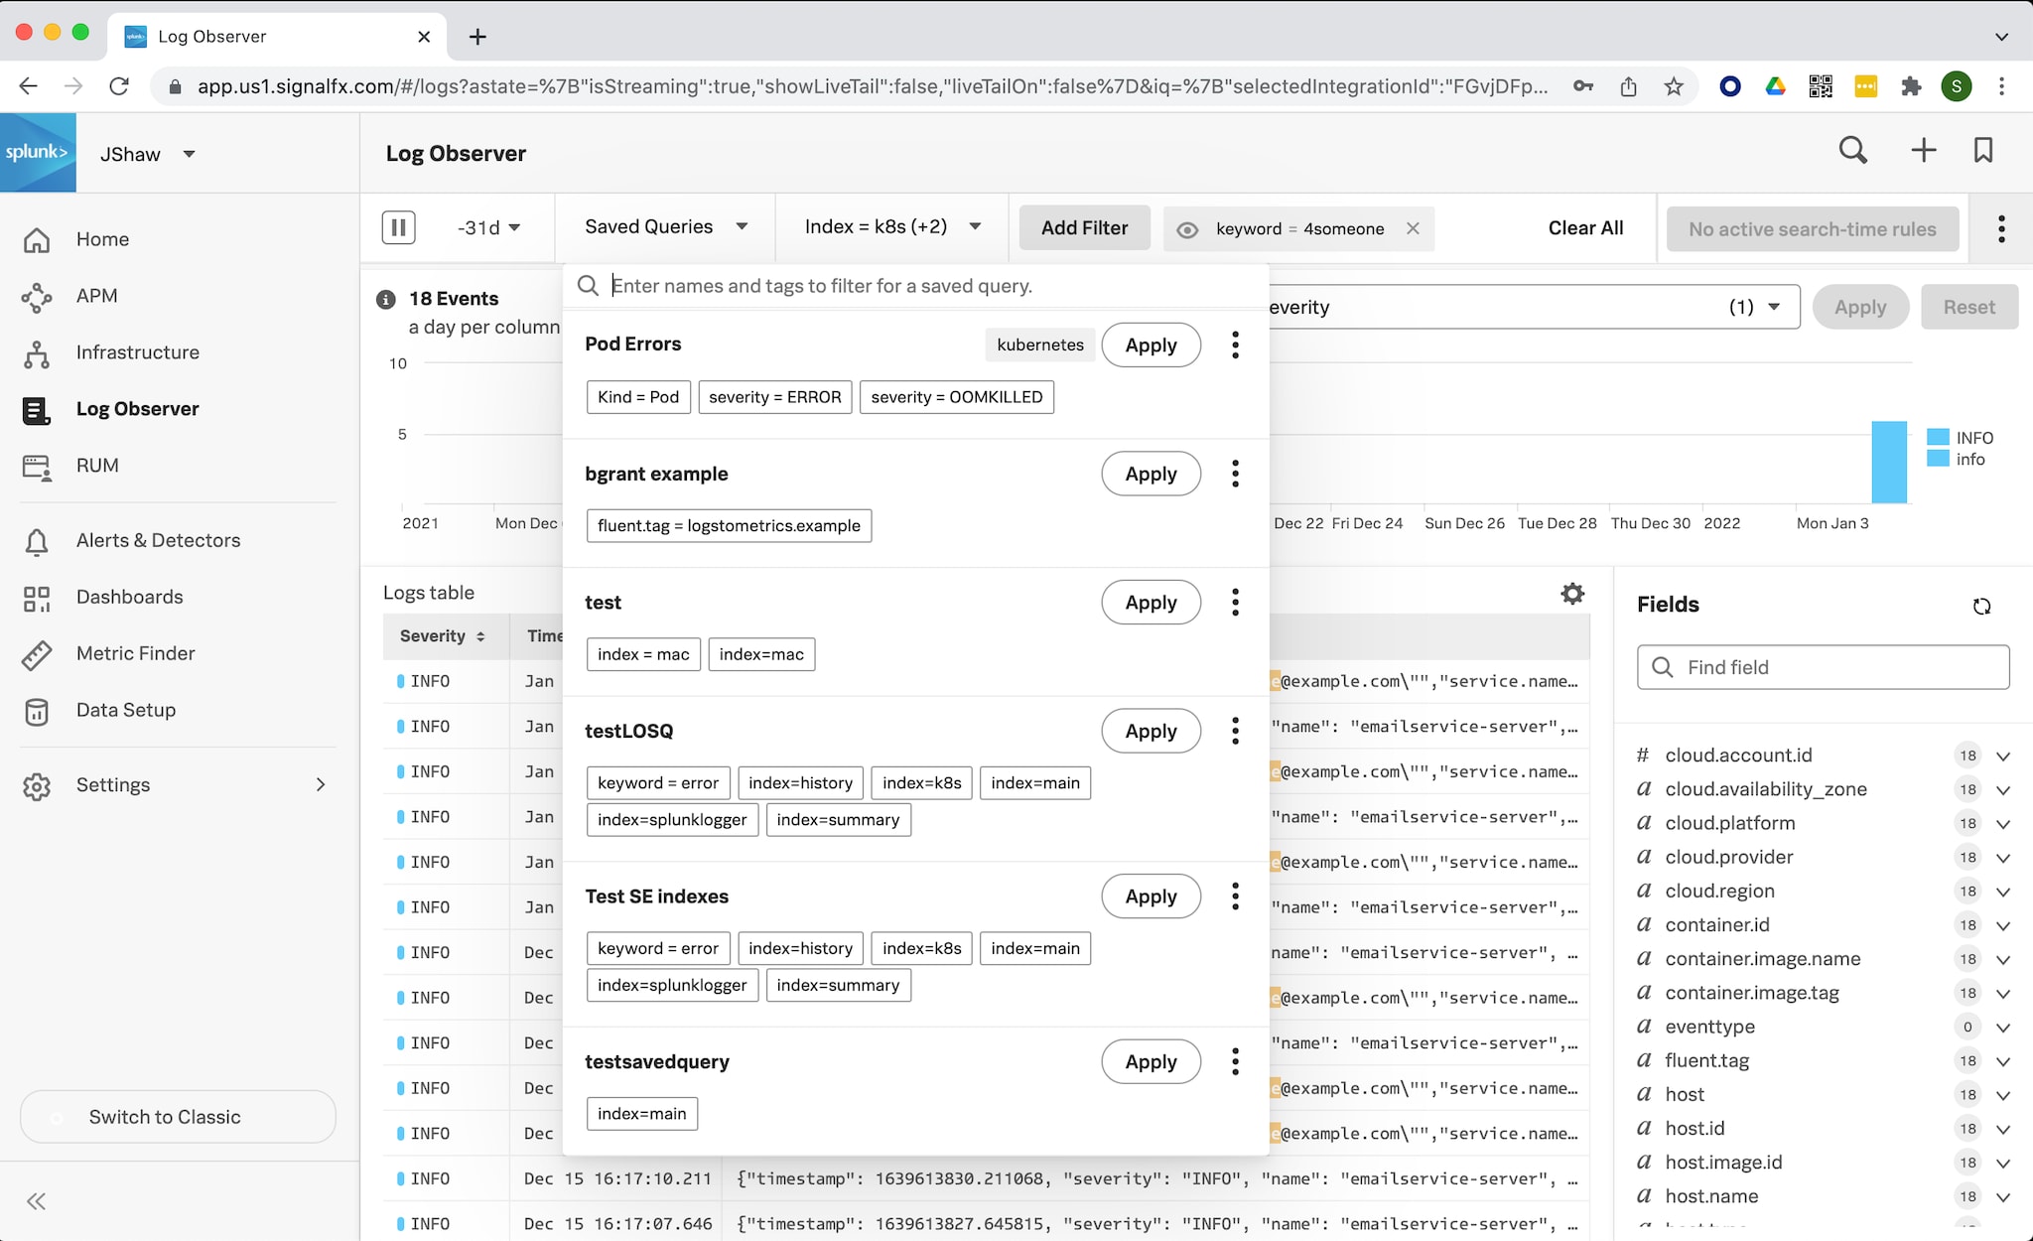Remove the keyword = 4someone filter
The width and height of the screenshot is (2033, 1241).
click(1413, 228)
